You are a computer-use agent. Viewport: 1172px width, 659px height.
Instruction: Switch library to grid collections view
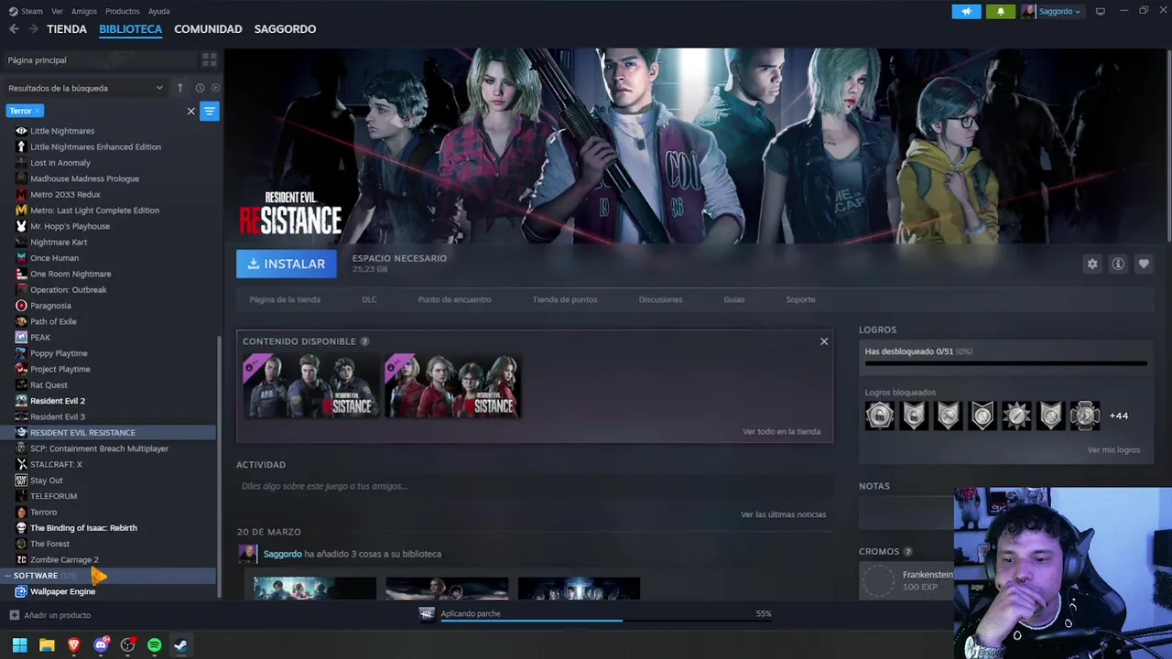tap(210, 59)
